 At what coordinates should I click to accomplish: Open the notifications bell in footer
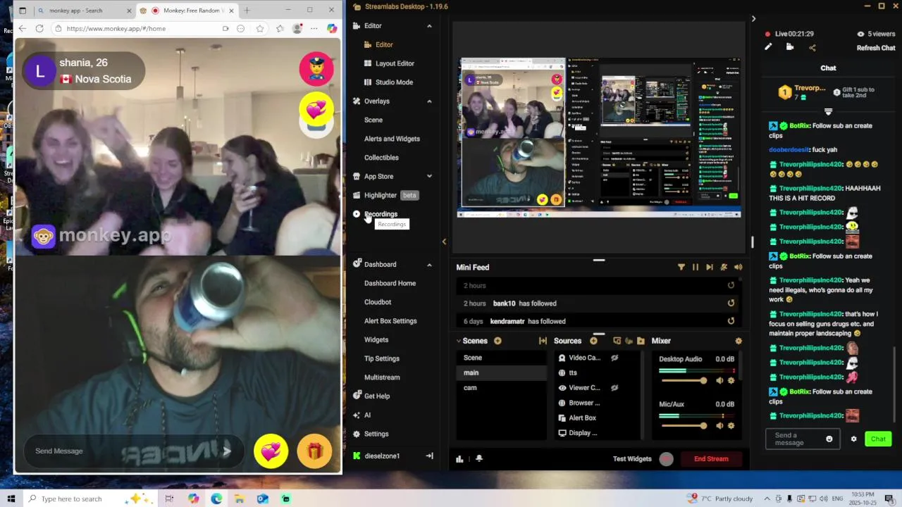[x=479, y=459]
